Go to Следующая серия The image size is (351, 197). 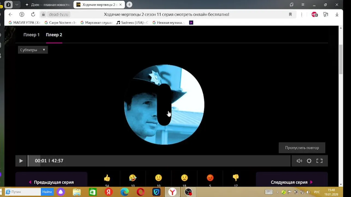(292, 182)
